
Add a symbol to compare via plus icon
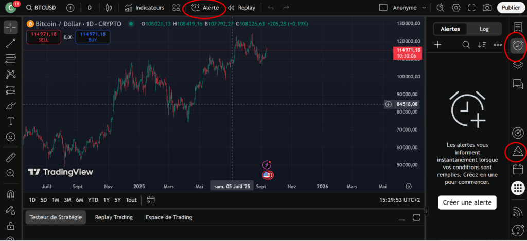tap(70, 8)
